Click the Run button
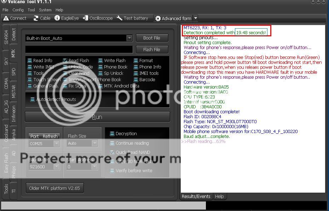 tap(97, 117)
